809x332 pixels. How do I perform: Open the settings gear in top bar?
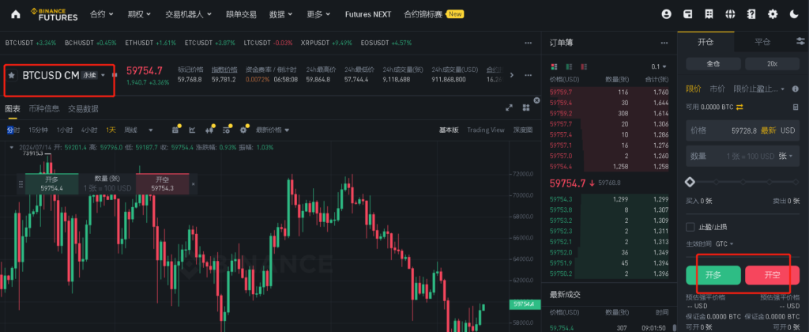(x=773, y=14)
